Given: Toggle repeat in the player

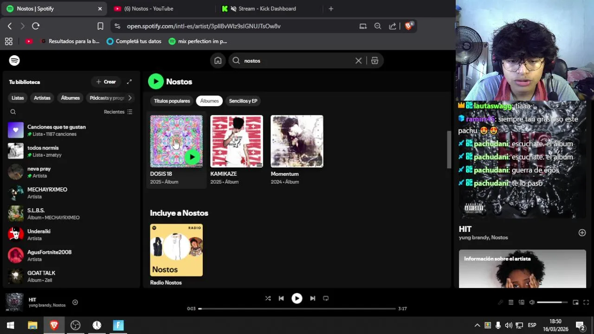Looking at the screenshot, I should pos(326,298).
